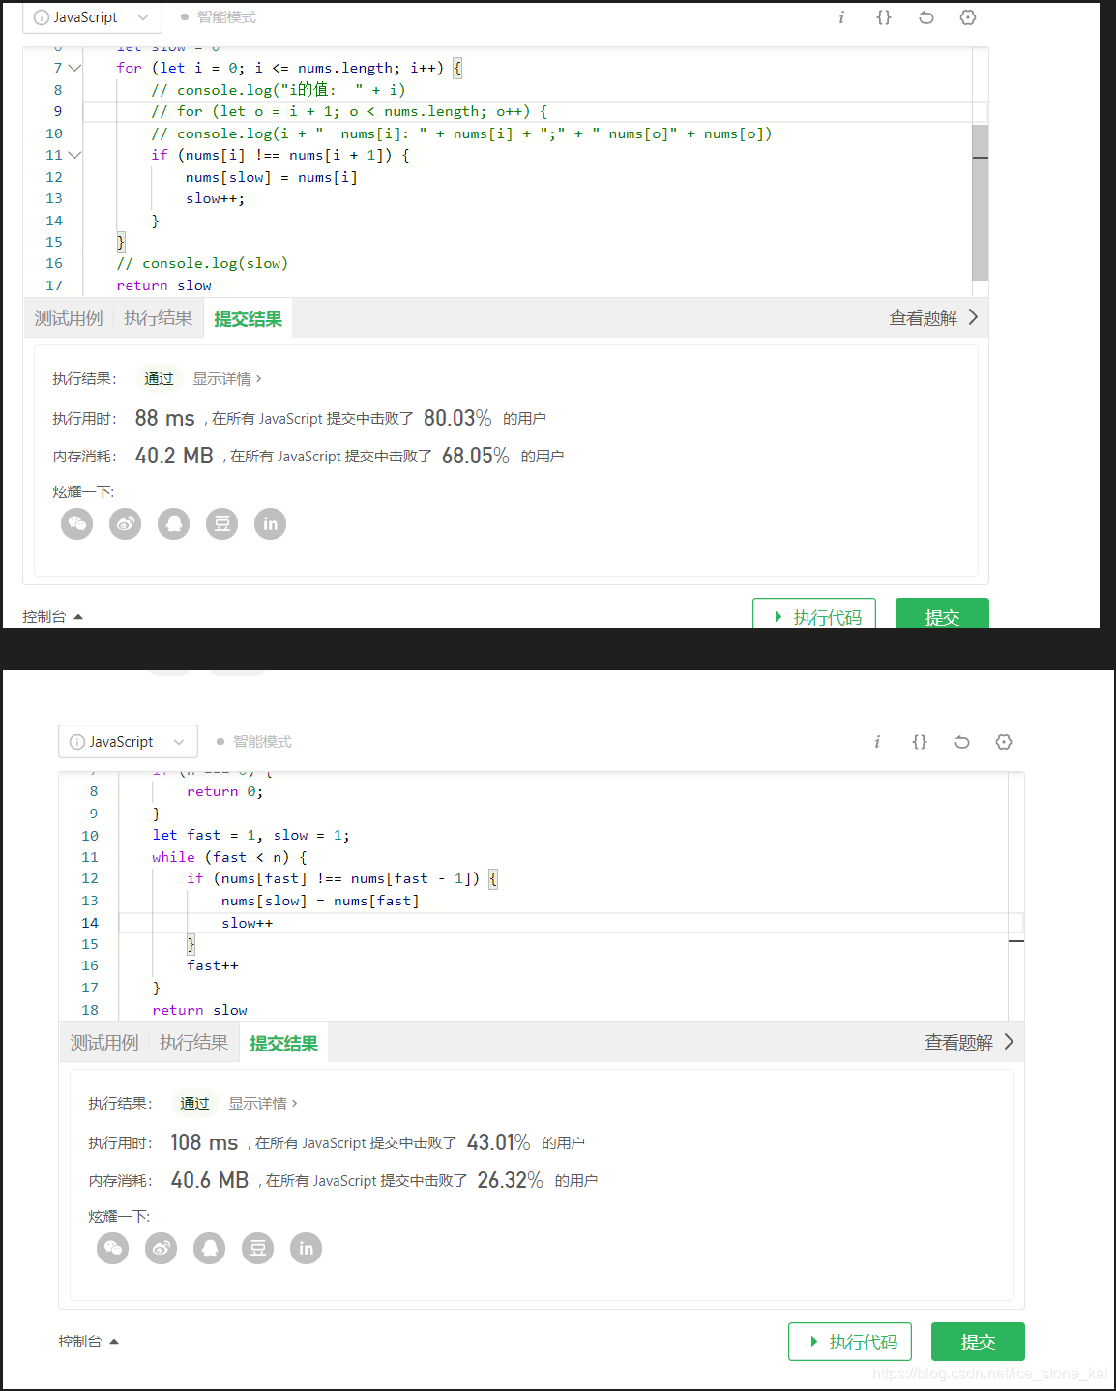The width and height of the screenshot is (1116, 1391).
Task: Expand the upper 控制台 console
Action: (x=53, y=617)
